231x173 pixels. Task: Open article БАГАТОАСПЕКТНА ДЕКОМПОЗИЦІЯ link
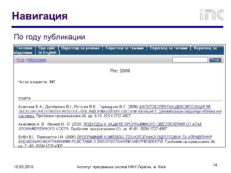[x=120, y=111]
